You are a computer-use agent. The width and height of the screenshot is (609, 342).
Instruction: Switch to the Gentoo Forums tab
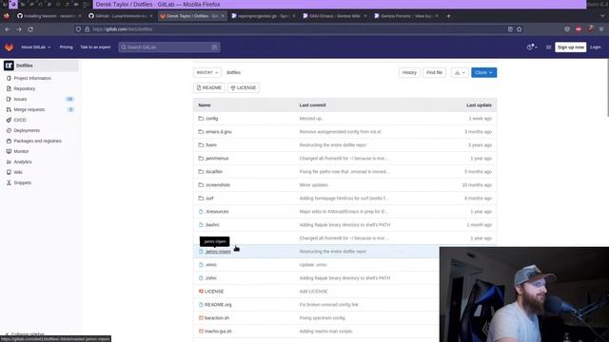pyautogui.click(x=406, y=16)
